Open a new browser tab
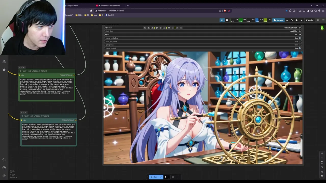The image size is (326, 183). (128, 6)
